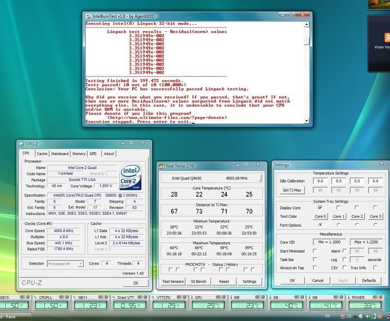Click OK in the CPU-Z window
The width and height of the screenshot is (390, 321).
click(136, 283)
